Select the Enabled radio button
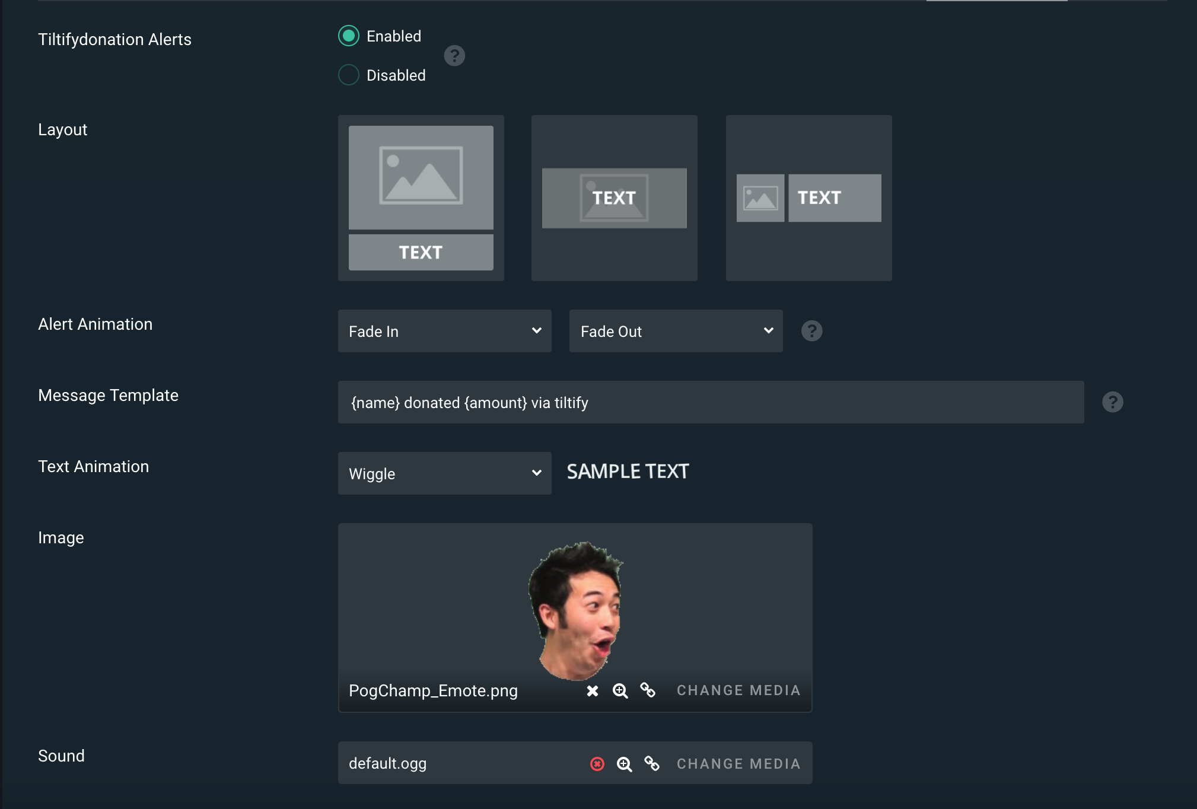The image size is (1197, 809). (x=349, y=36)
